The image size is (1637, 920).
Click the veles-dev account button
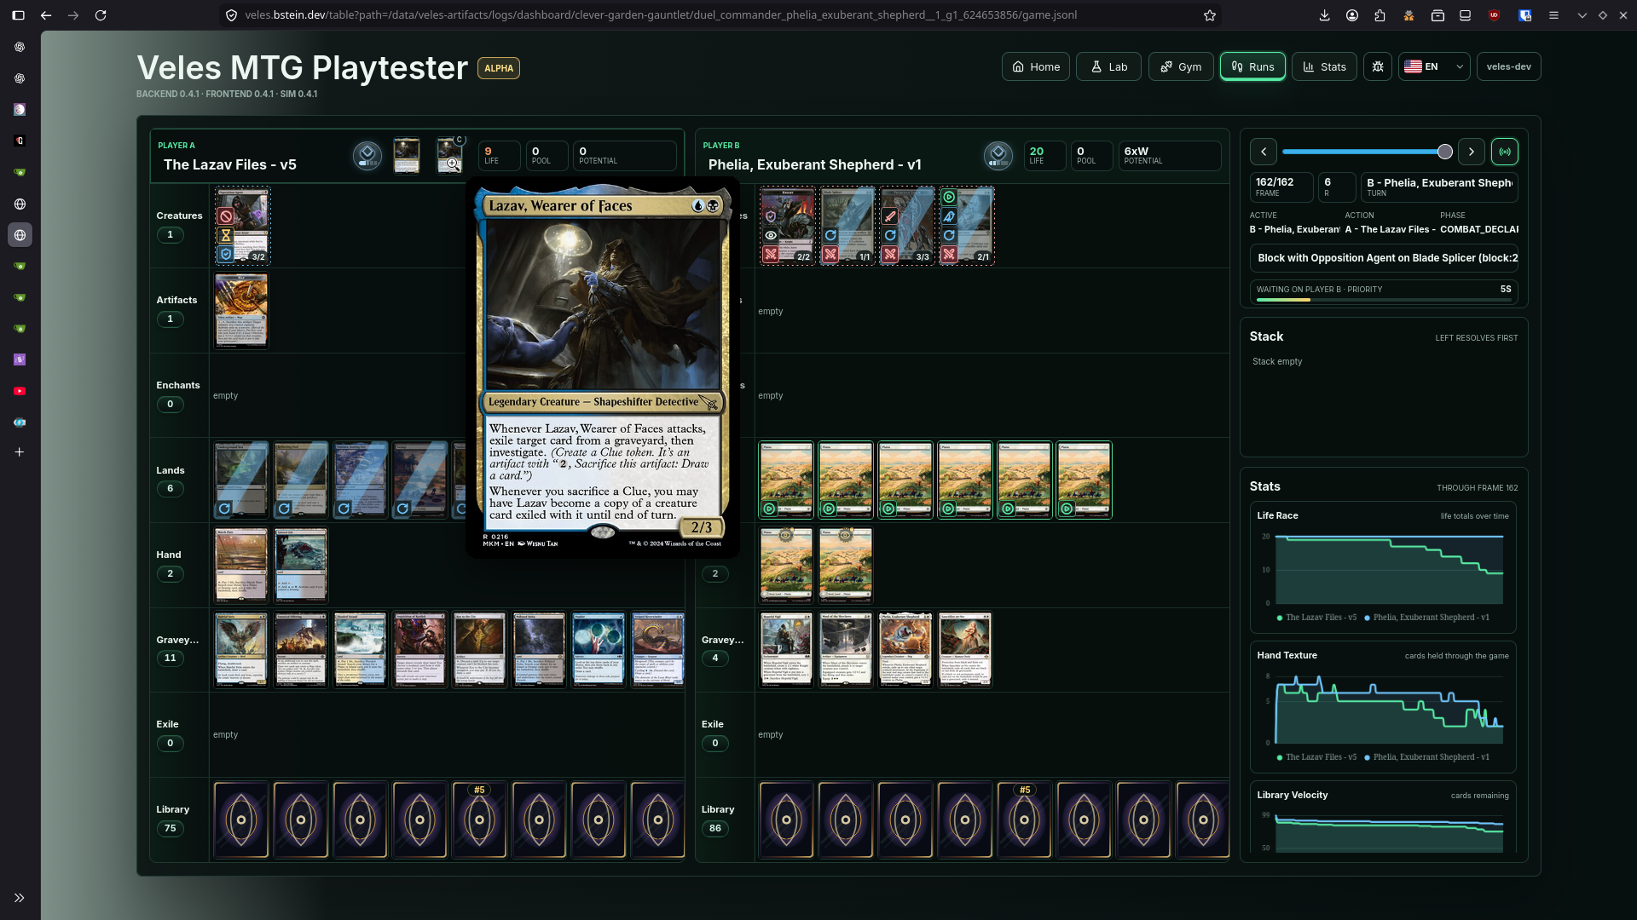(x=1508, y=66)
